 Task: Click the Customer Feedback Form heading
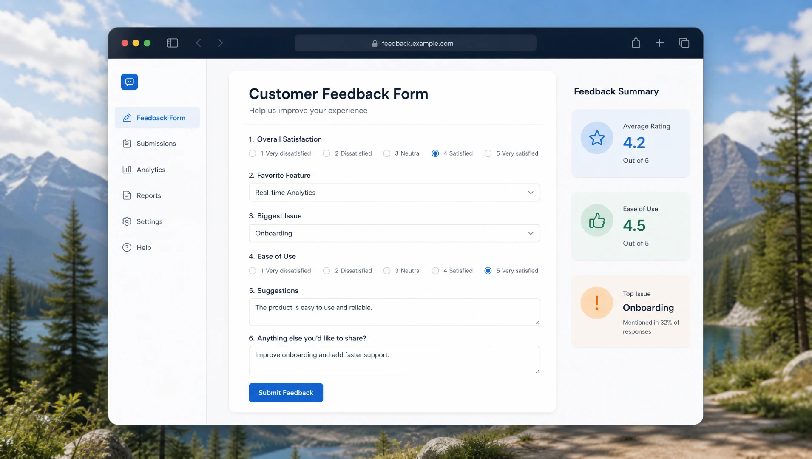coord(338,94)
